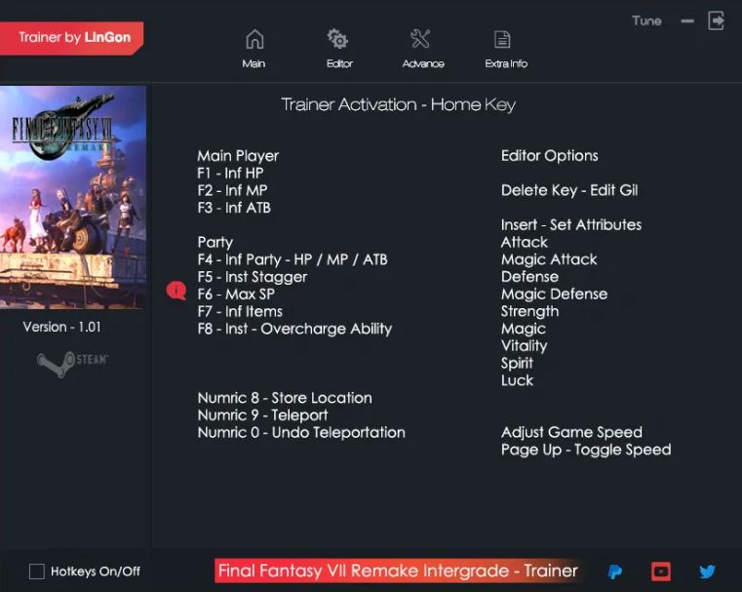Click the Final Fantasy VII cover art
742x592 pixels.
click(73, 197)
